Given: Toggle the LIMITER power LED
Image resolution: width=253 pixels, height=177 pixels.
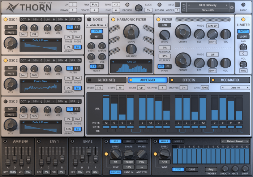Looking at the screenshot, I should pyautogui.click(x=243, y=20).
